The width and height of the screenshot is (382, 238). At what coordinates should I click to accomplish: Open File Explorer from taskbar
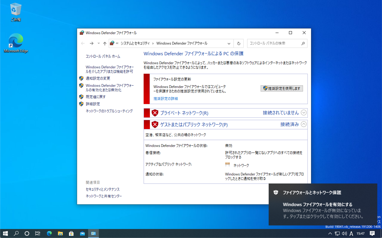click(x=60, y=234)
